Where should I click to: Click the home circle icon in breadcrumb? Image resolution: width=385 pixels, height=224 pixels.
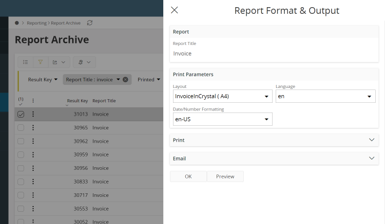pyautogui.click(x=17, y=23)
